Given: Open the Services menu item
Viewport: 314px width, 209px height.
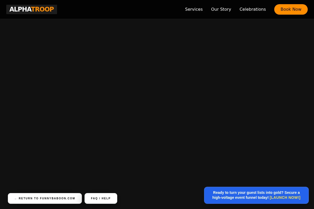Looking at the screenshot, I should click(x=194, y=9).
